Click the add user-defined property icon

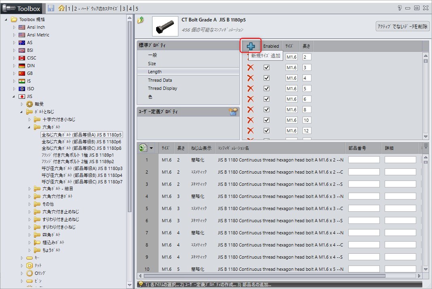click(x=233, y=112)
